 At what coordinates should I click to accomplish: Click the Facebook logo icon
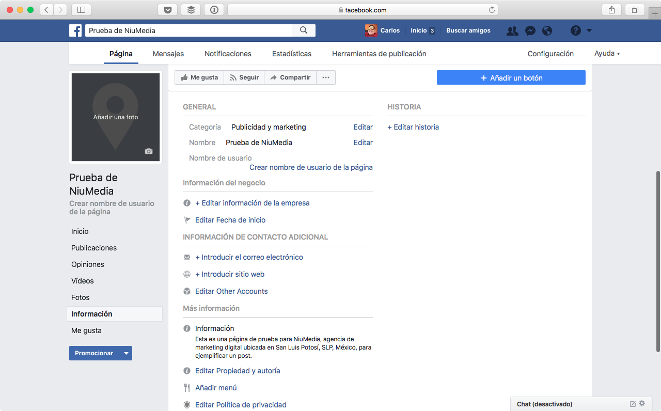point(75,30)
